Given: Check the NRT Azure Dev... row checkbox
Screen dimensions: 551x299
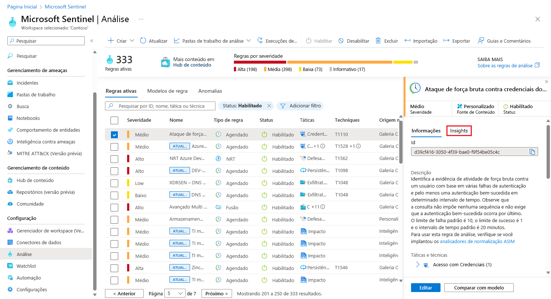Looking at the screenshot, I should (115, 159).
